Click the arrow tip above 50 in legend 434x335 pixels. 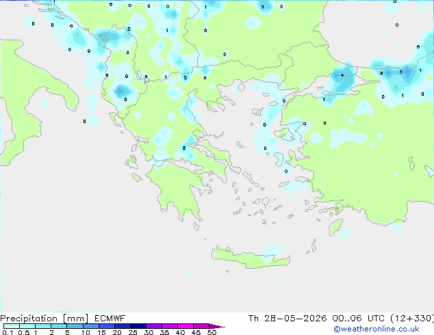[217, 327]
